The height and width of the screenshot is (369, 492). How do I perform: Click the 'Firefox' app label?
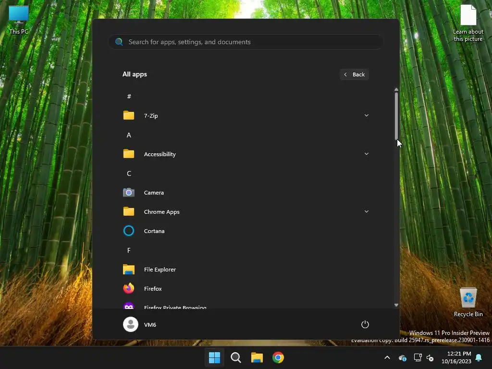[x=153, y=289]
